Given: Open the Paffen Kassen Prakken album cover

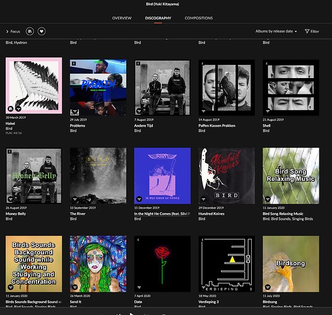Looking at the screenshot, I should point(227,88).
